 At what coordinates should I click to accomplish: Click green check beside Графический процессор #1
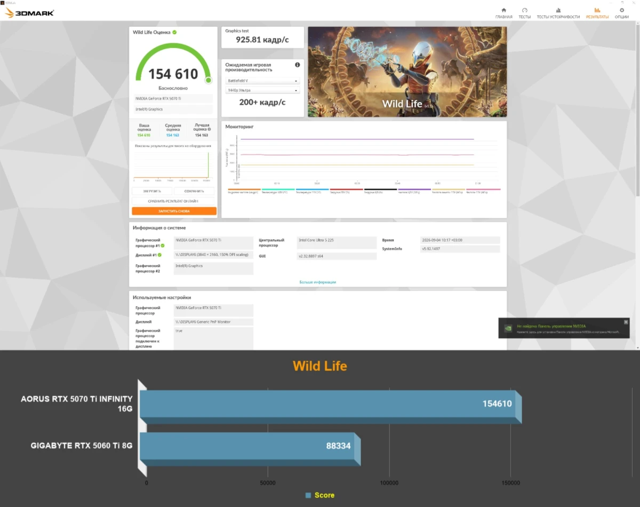[163, 245]
